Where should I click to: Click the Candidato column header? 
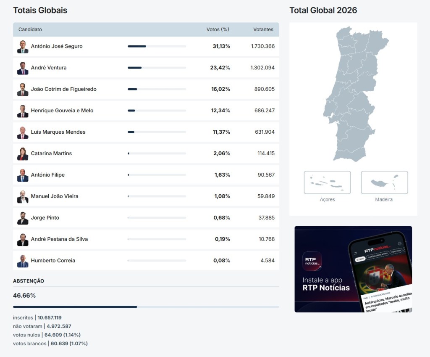[x=30, y=29]
